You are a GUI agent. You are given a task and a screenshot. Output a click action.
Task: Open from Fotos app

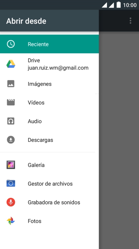(49, 221)
